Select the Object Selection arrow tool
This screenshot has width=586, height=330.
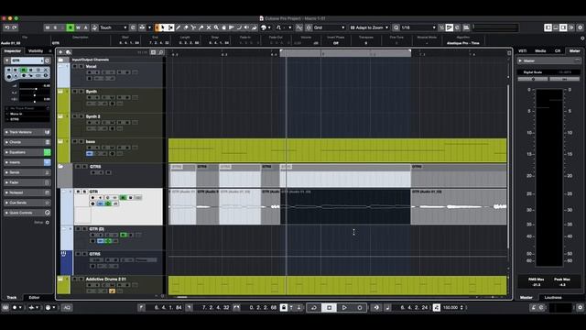(x=163, y=27)
